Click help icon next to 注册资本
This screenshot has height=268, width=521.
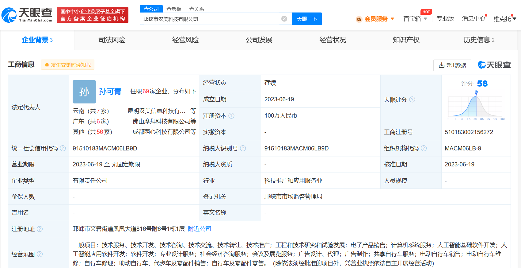[231, 116]
